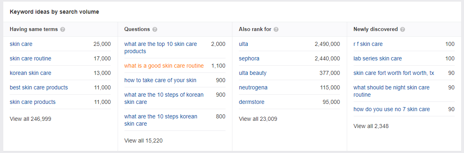
Task: Open 'lab series skin care' keyword
Action: (378, 59)
